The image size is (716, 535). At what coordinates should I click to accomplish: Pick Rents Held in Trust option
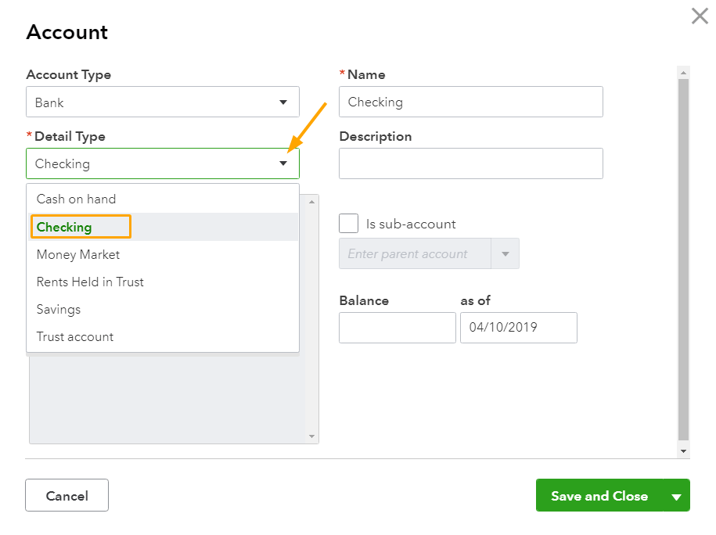(90, 282)
